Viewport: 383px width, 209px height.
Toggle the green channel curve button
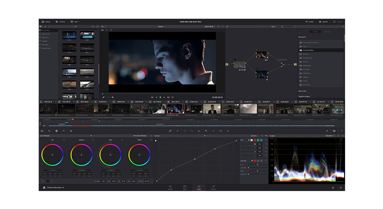click(257, 140)
